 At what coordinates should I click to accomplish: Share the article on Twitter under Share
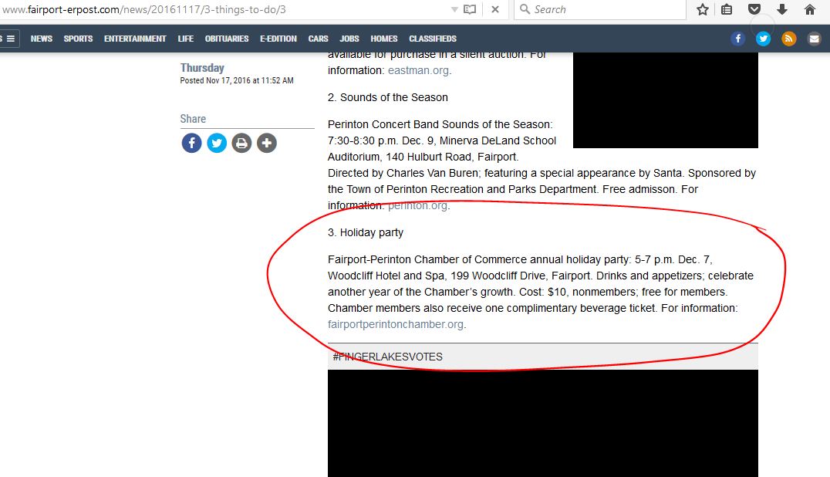tap(217, 143)
